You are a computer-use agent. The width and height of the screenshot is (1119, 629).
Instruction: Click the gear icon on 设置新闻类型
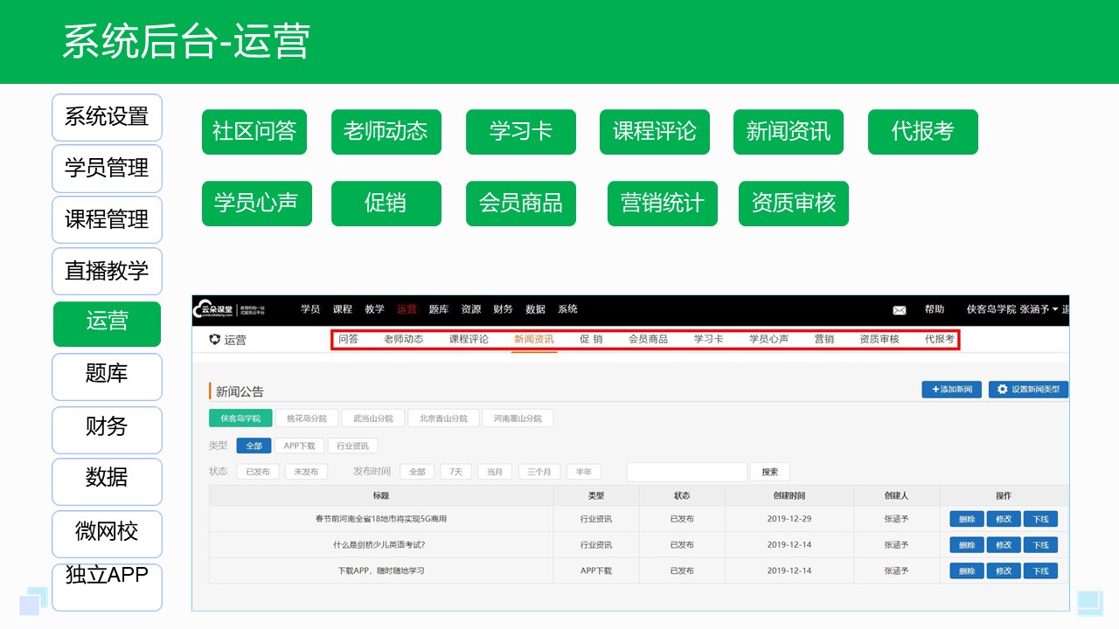click(1002, 390)
